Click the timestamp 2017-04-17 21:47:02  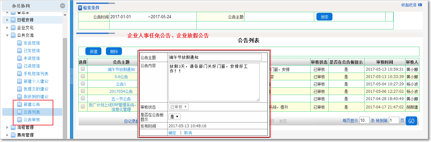(x=384, y=107)
